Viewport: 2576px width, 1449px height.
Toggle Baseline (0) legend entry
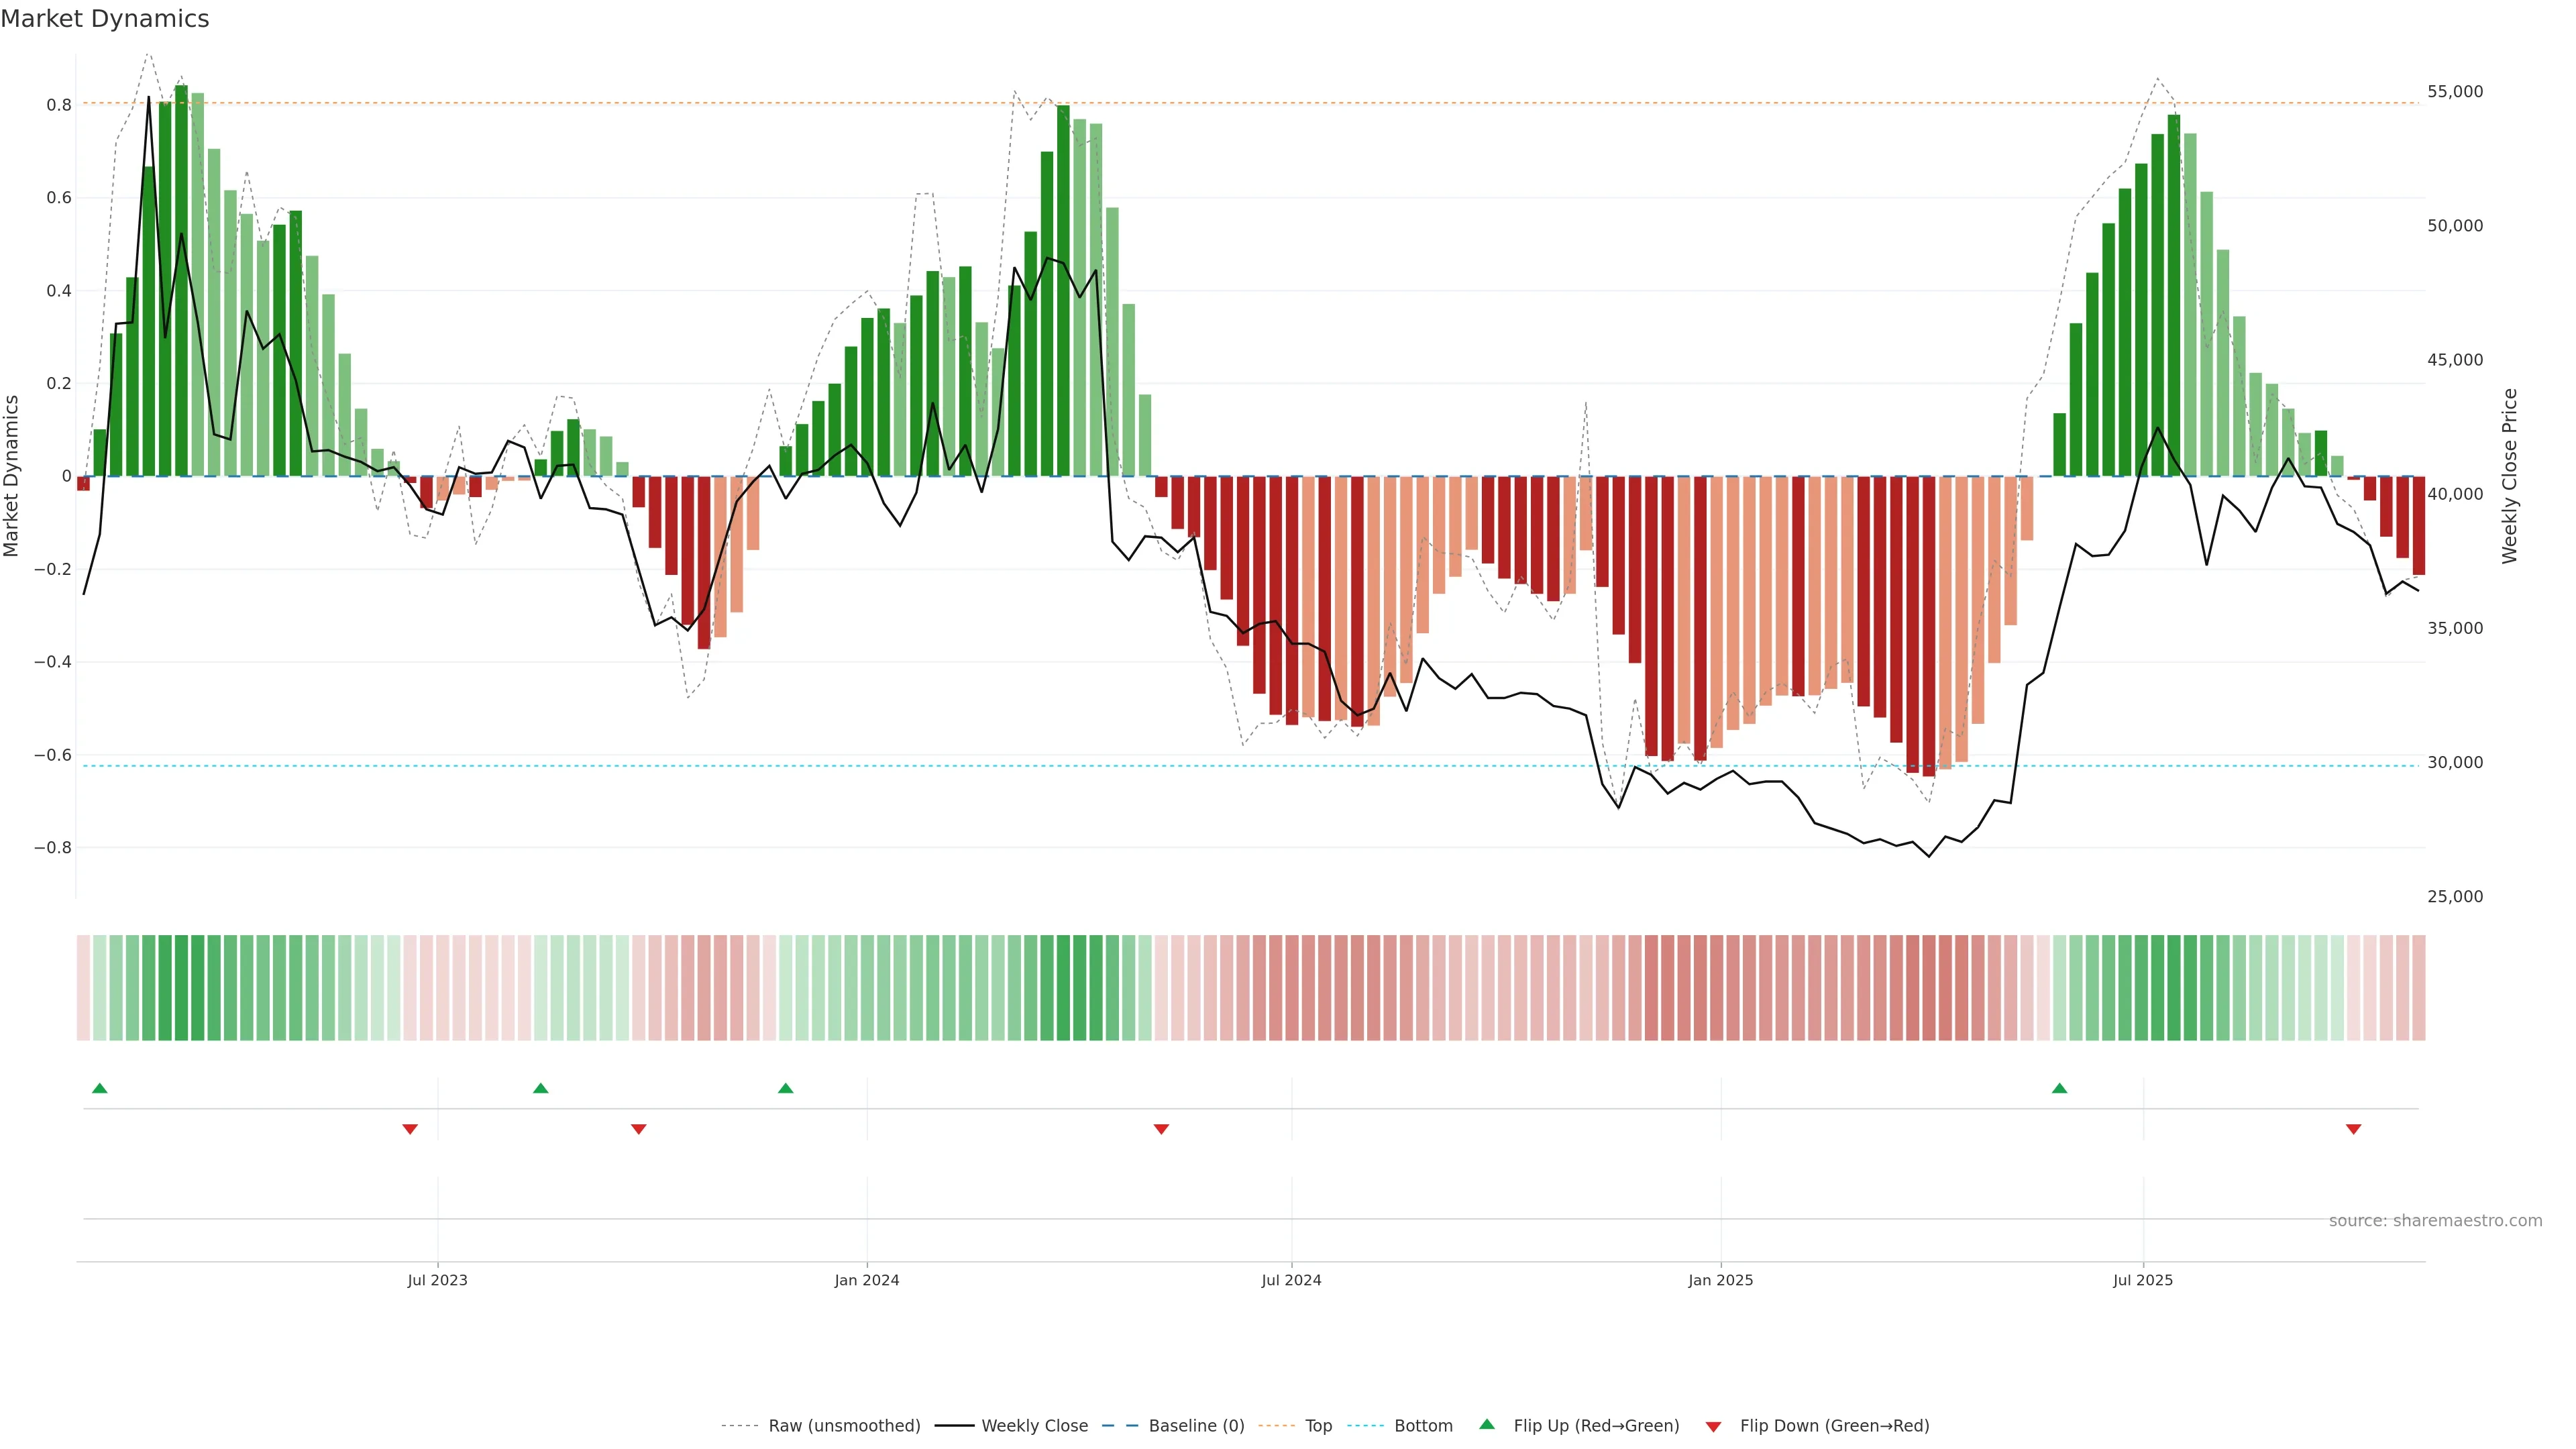(x=1196, y=1426)
